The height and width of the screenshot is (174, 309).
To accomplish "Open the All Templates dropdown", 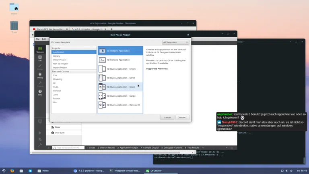I will coord(175,42).
